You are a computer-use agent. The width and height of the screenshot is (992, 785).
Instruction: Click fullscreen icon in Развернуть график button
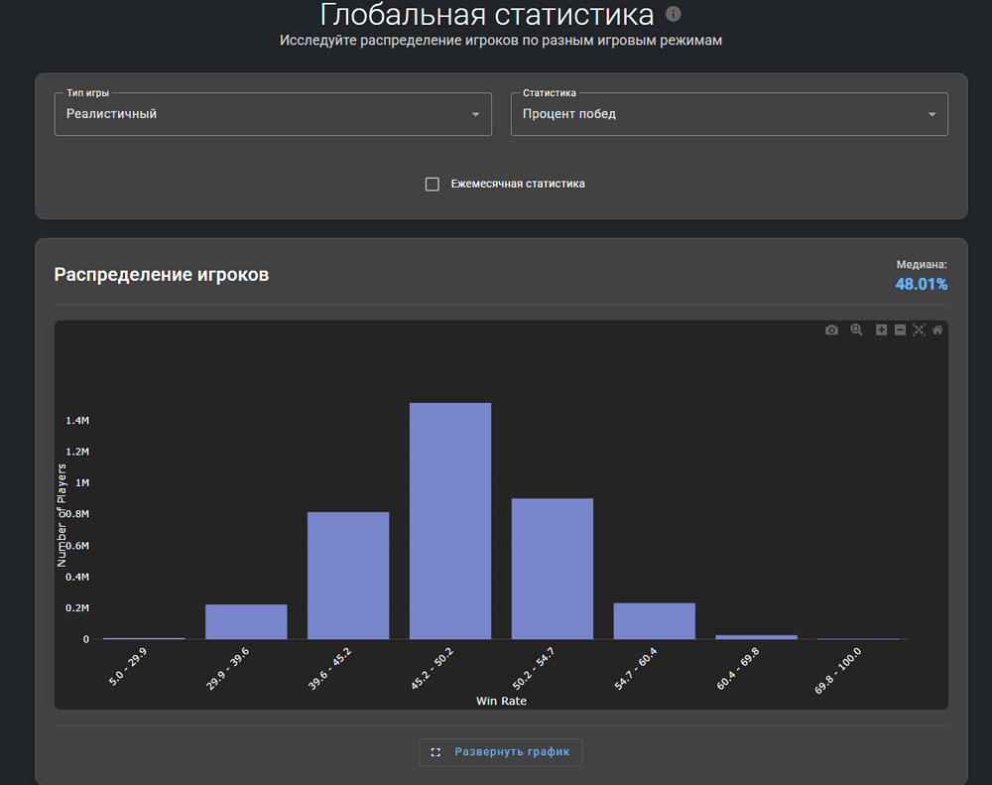[x=435, y=752]
